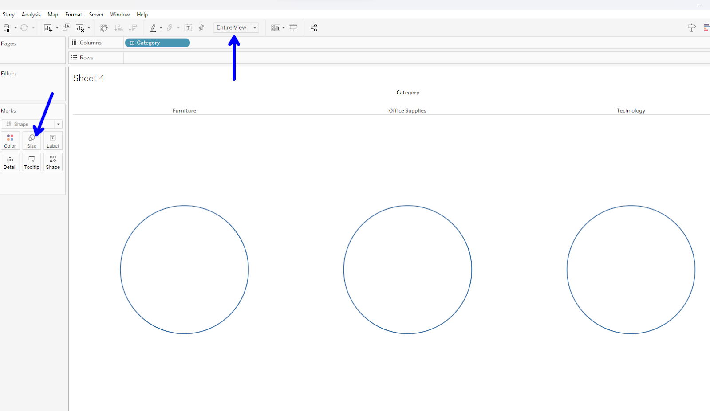710x411 pixels.
Task: Open the Story menu
Action: [8, 15]
